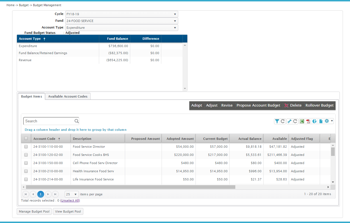Check the row 24-3100-150-00-00 checkbox
Viewport: 350px width, 223px height.
pos(26,163)
